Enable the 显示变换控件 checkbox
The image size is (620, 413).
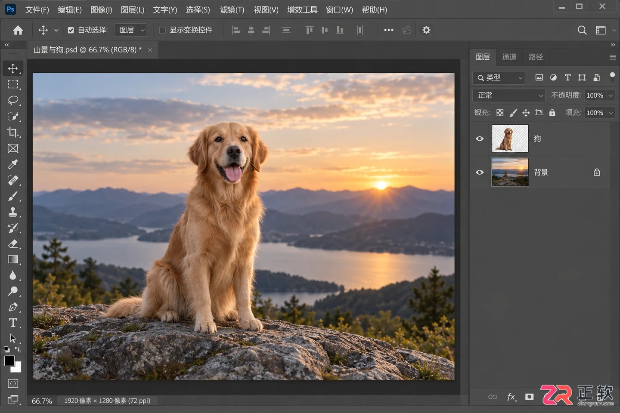(162, 30)
